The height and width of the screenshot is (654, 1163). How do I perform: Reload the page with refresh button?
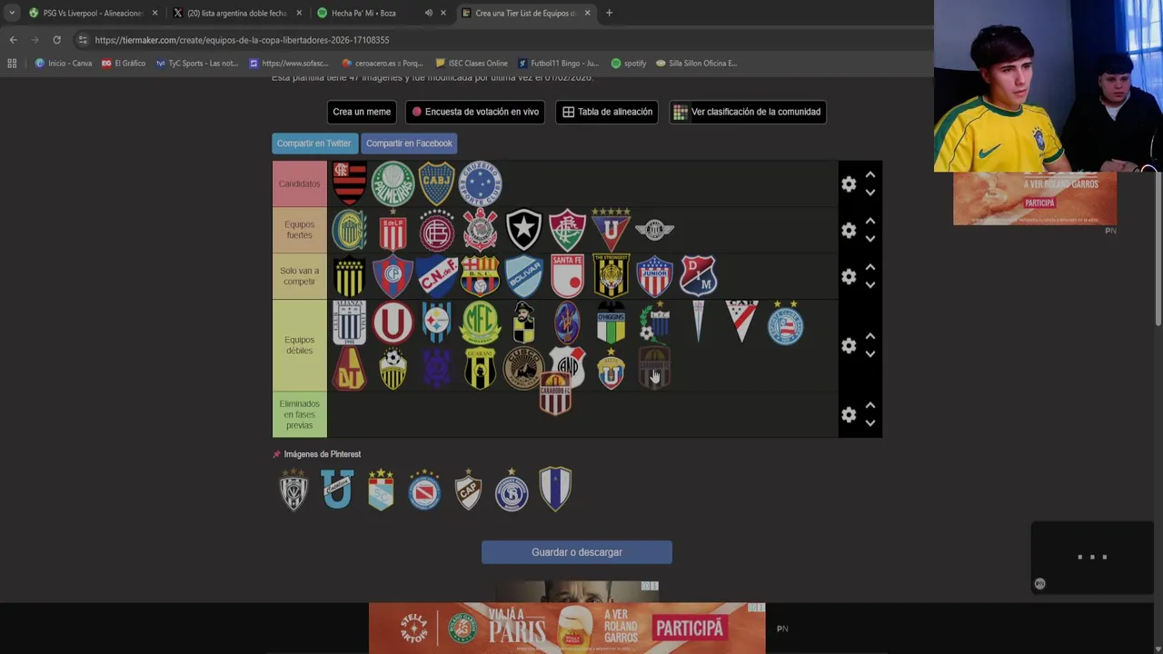point(56,40)
